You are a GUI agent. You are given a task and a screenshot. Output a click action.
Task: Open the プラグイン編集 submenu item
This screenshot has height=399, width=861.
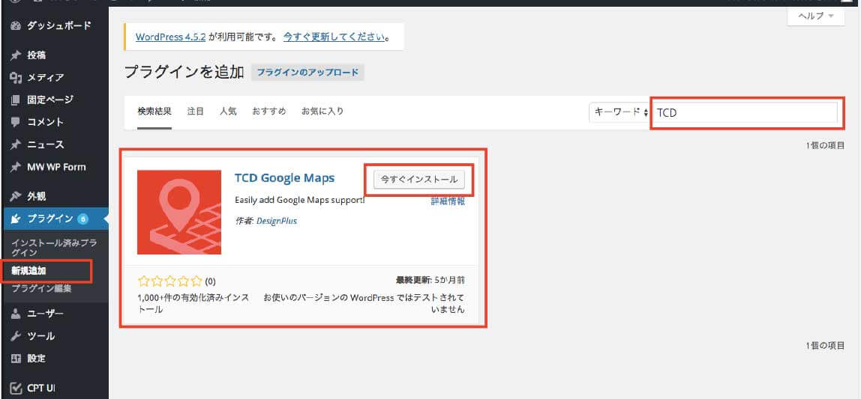41,289
